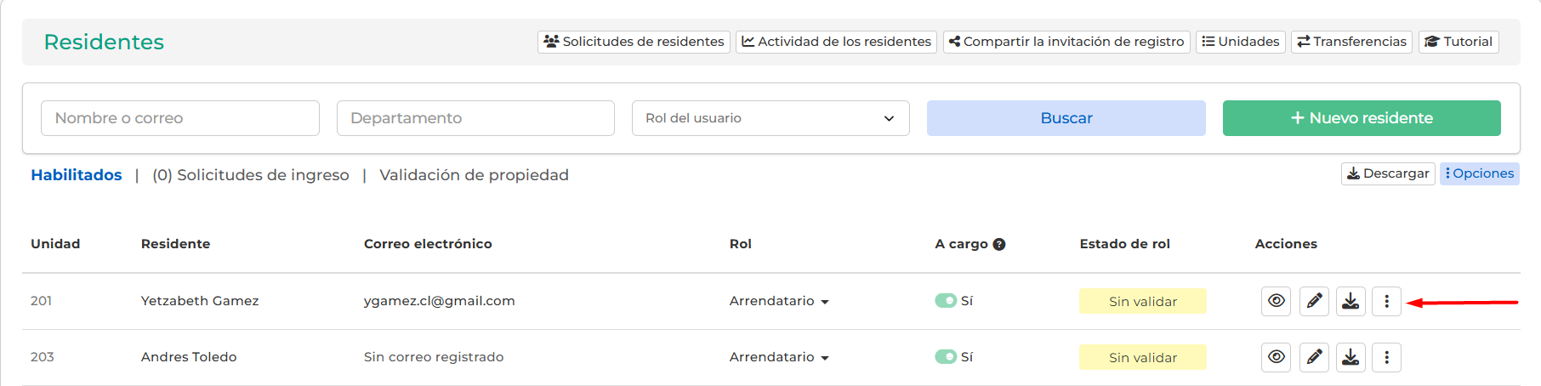The width and height of the screenshot is (1541, 386).
Task: Switch to Validación de propiedad tab
Action: pos(474,175)
